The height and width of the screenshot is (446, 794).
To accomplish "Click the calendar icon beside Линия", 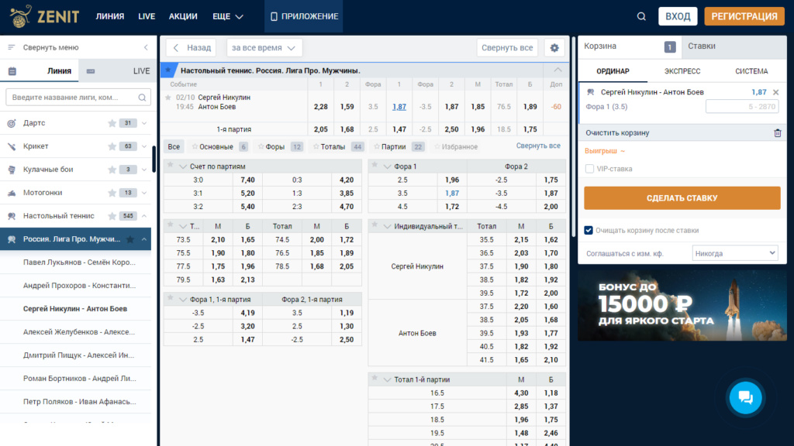I will [12, 71].
